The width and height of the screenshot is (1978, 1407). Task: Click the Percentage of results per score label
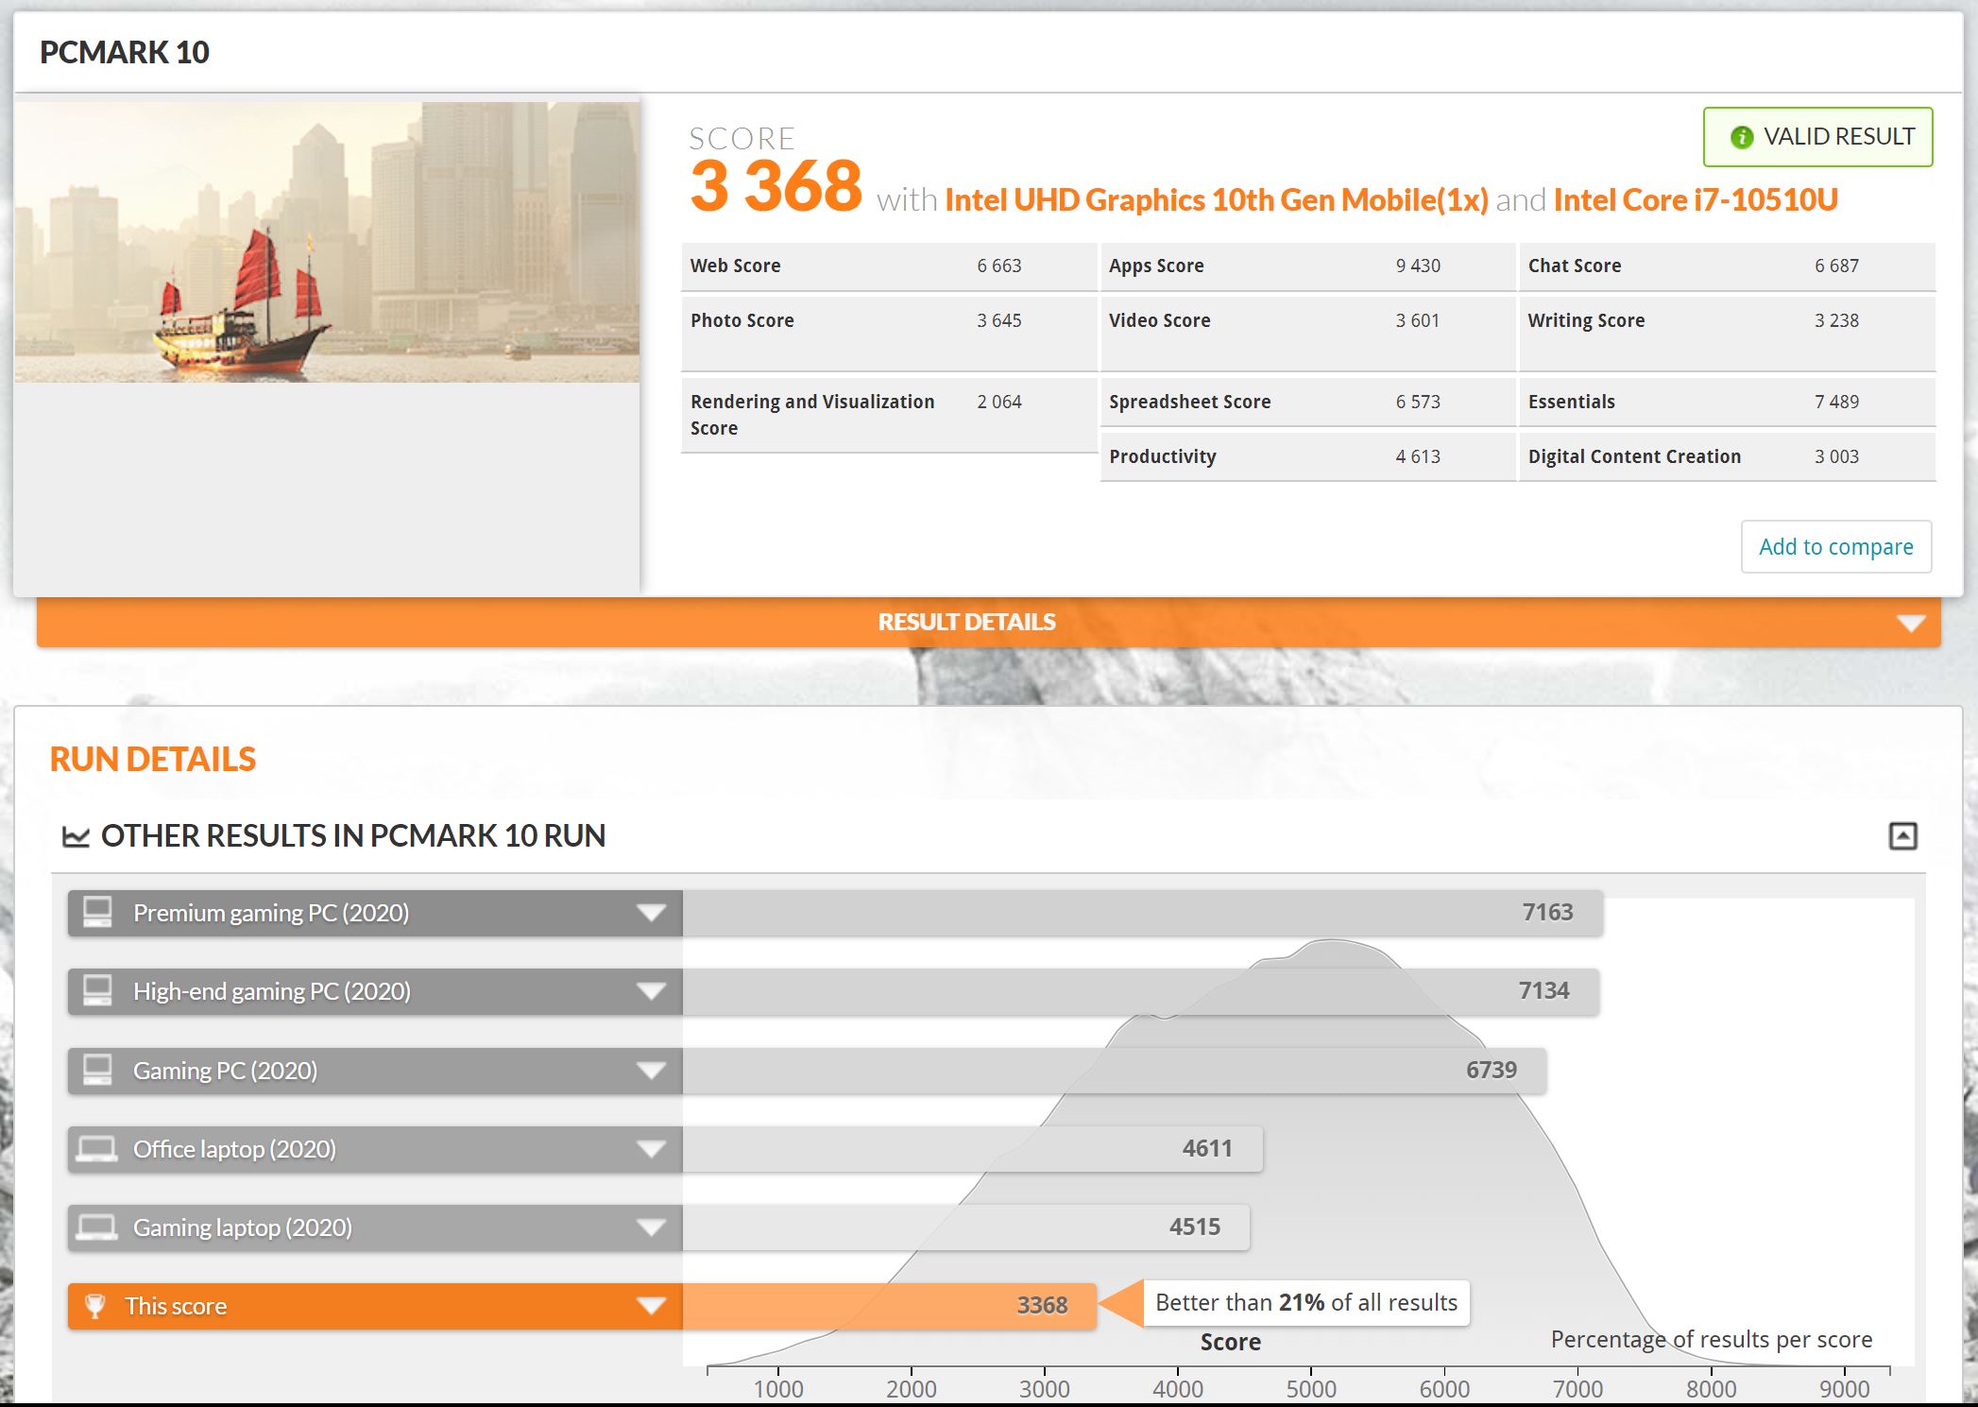coord(1712,1339)
